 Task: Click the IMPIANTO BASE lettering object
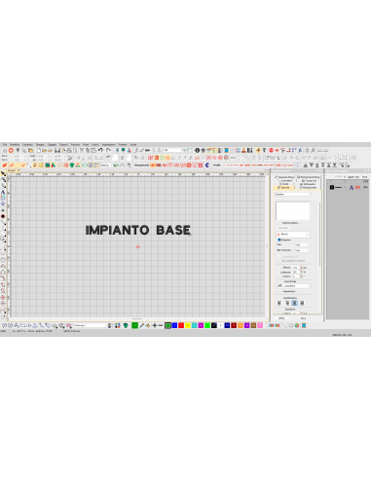coord(137,230)
